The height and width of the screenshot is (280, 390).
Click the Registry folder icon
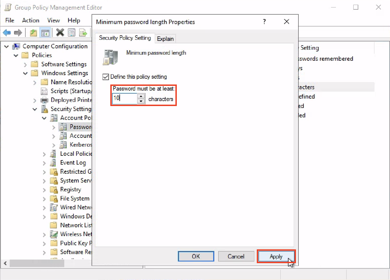54,189
